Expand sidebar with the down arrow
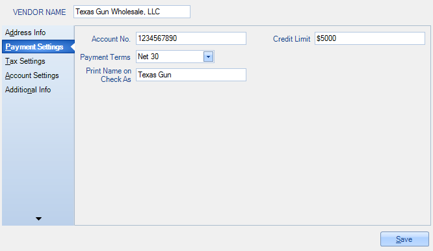The image size is (433, 251). click(38, 218)
